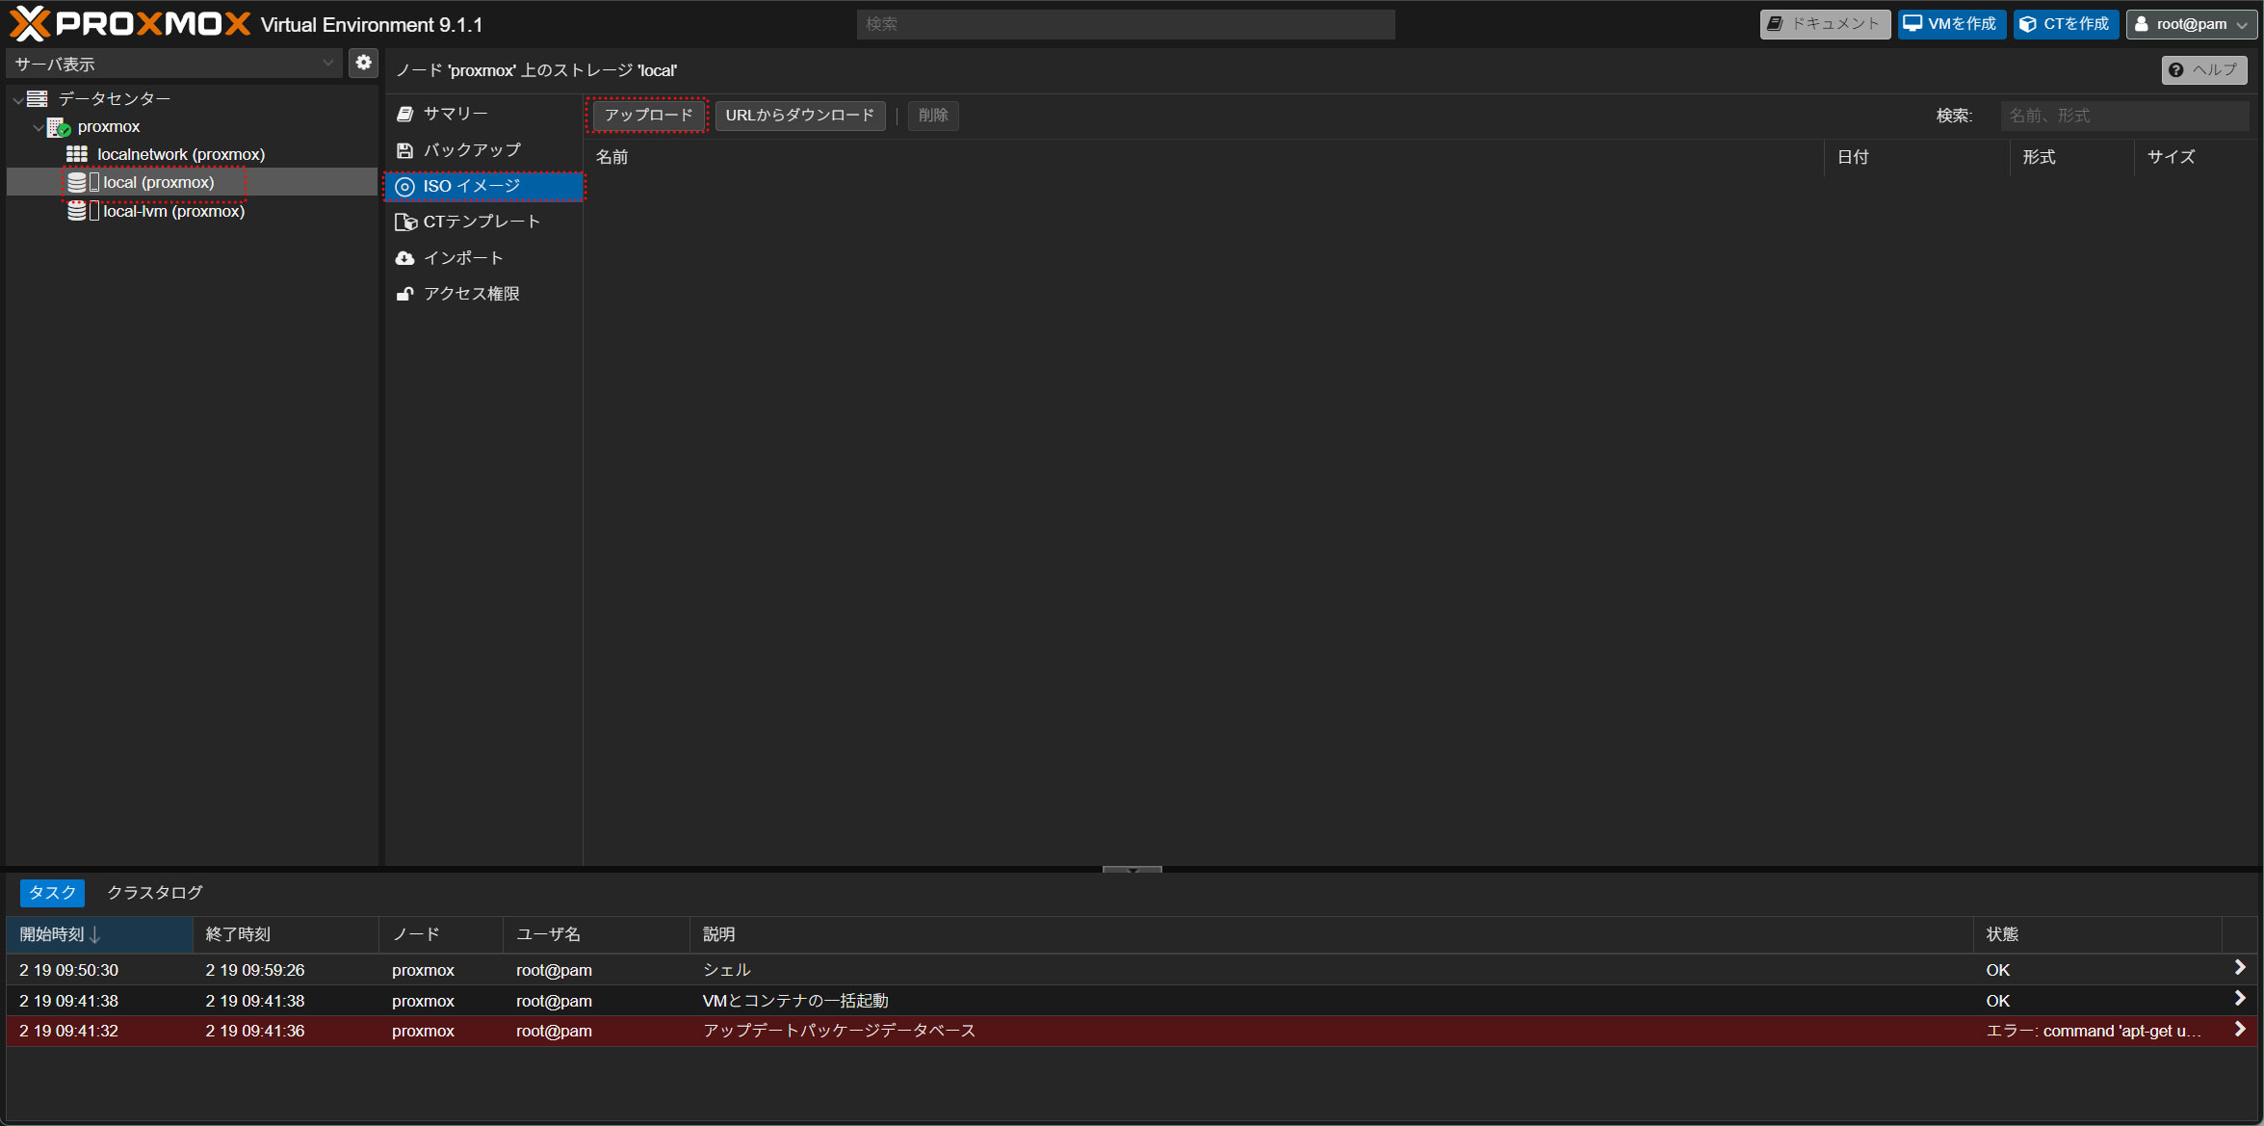Open the Backup (バックアップ) section
Image resolution: width=2264 pixels, height=1126 pixels.
click(x=471, y=150)
